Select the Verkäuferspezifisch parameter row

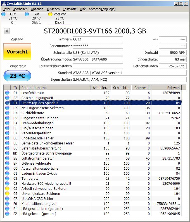[93, 133]
